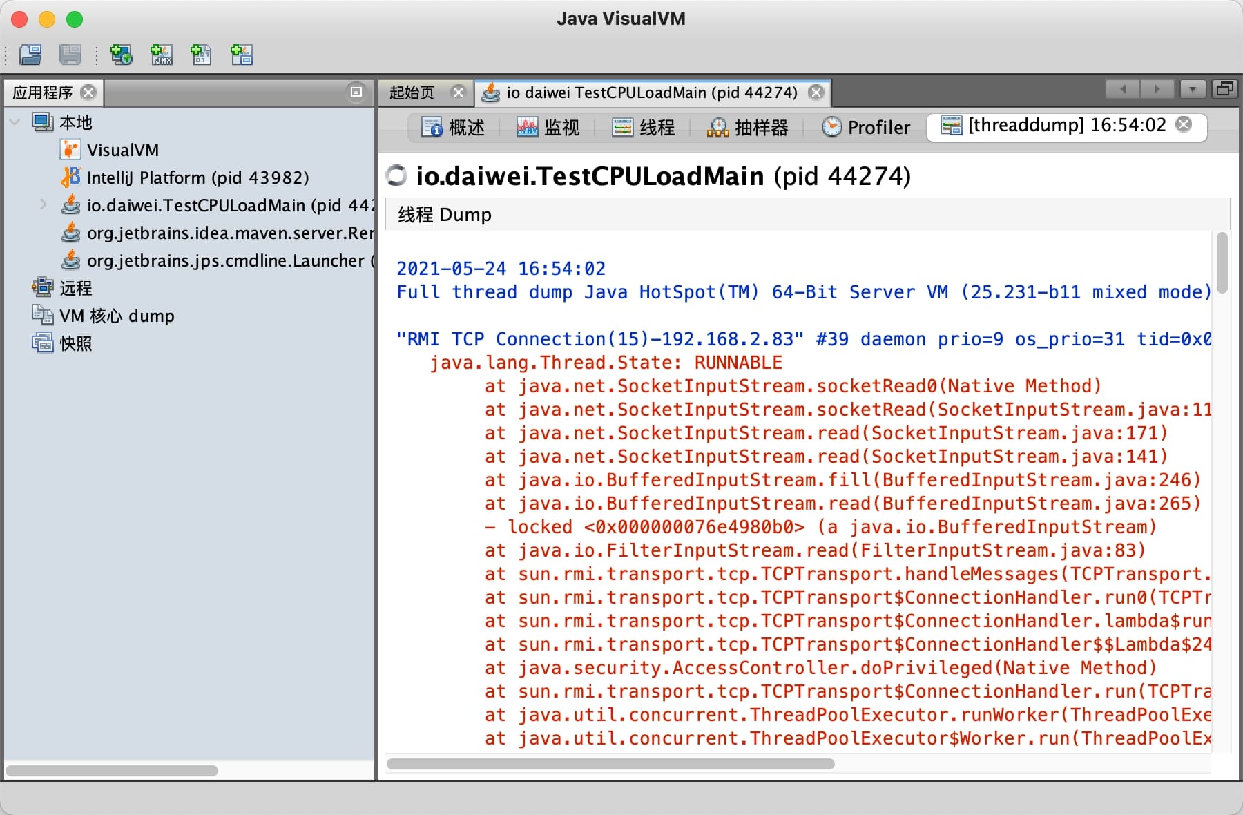Click the socketRead0(Native Method) stack line
Image resolution: width=1243 pixels, height=815 pixels.
pos(793,385)
